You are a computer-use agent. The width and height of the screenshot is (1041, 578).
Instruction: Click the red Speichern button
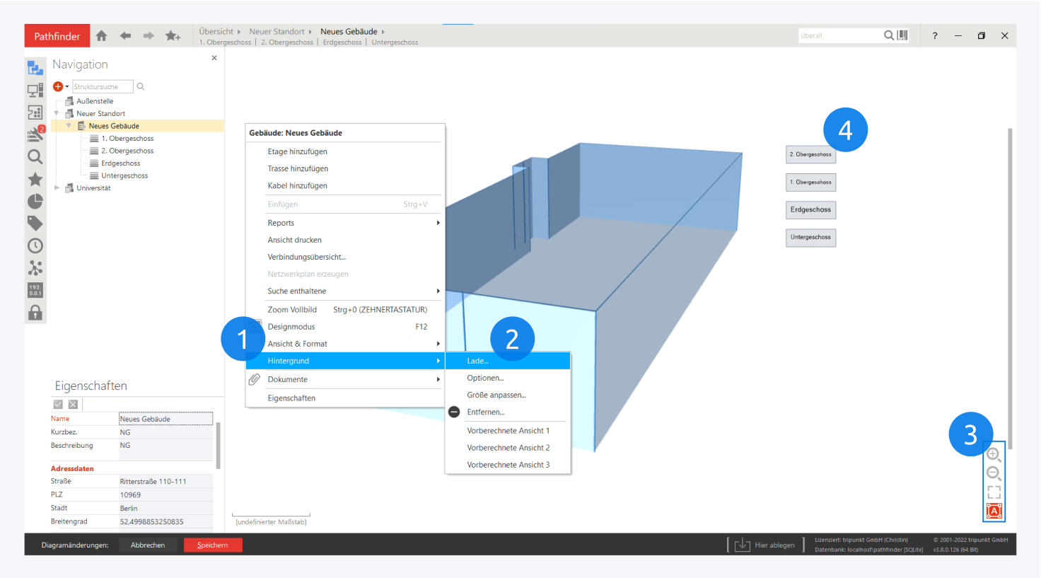[213, 545]
